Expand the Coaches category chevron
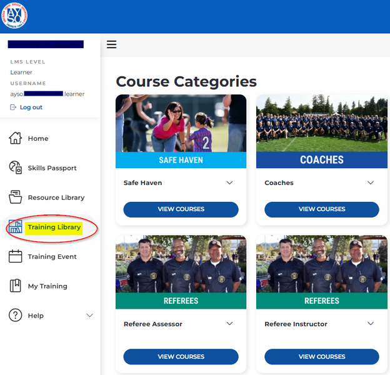390x375 pixels. pyautogui.click(x=371, y=183)
